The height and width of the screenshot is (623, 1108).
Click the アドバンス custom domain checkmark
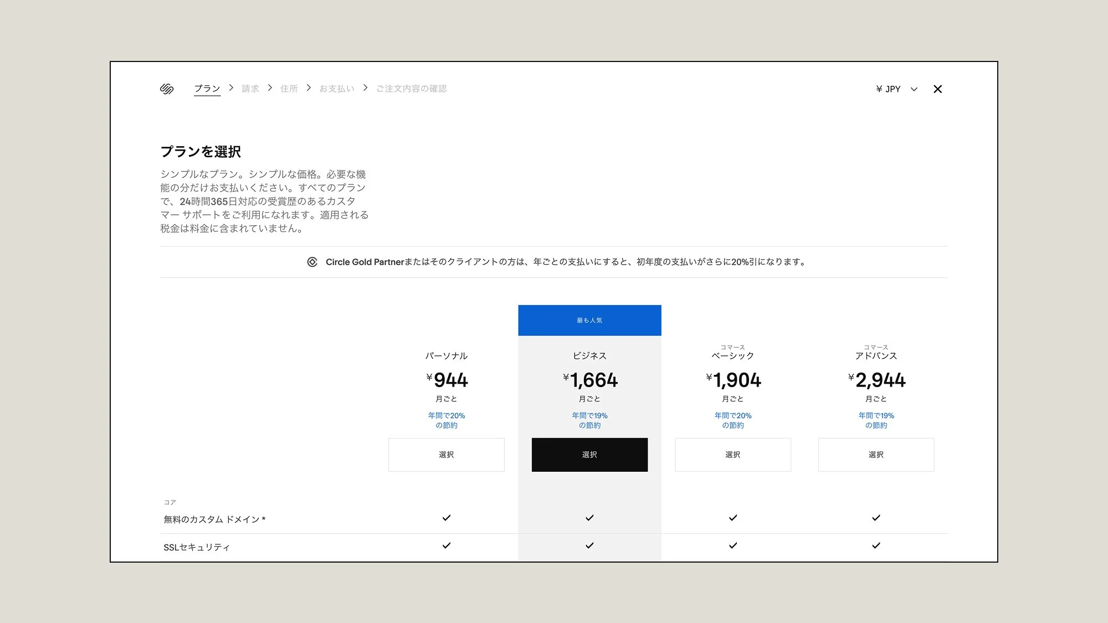point(876,518)
